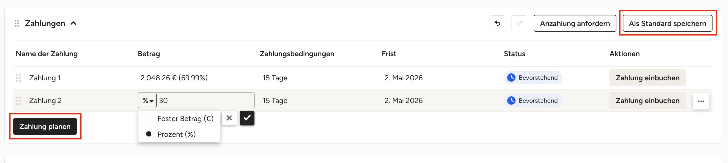728x163 pixels.
Task: Click the Zahlung planen button
Action: point(45,126)
